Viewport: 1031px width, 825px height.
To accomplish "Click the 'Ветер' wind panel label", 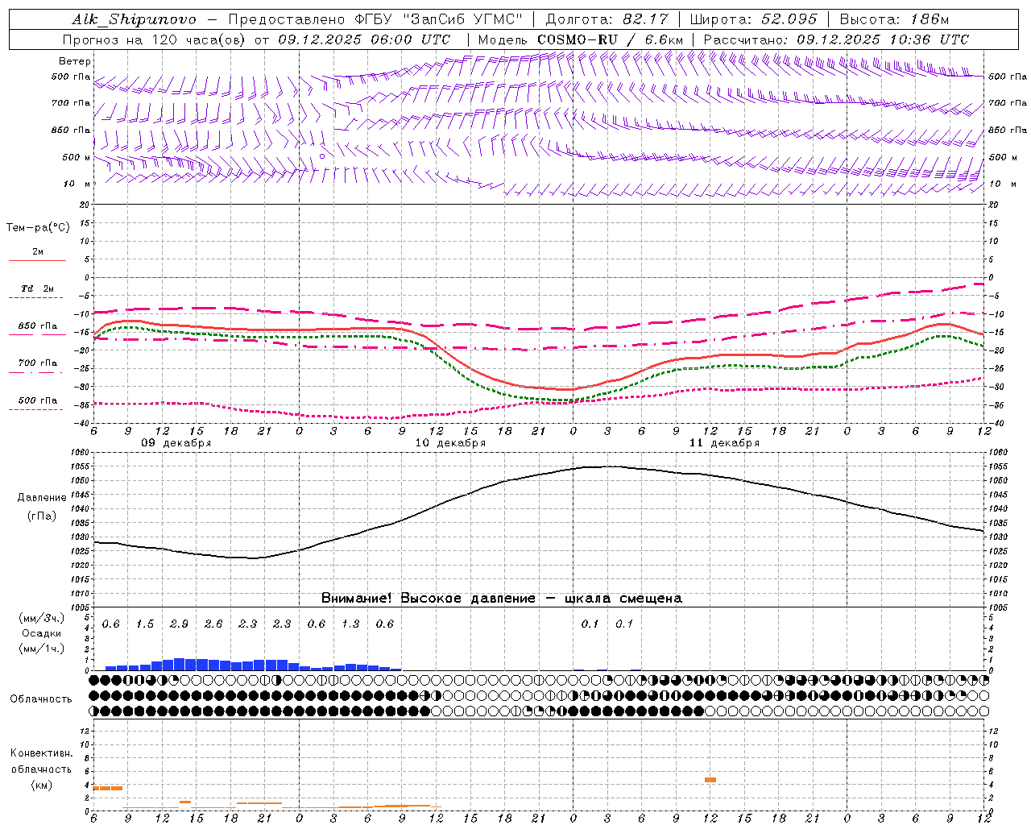I will tap(75, 61).
